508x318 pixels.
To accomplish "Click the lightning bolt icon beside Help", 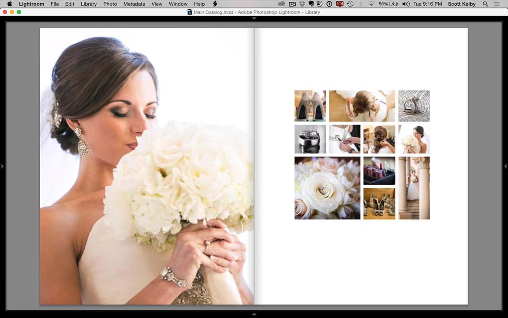I will coord(215,4).
